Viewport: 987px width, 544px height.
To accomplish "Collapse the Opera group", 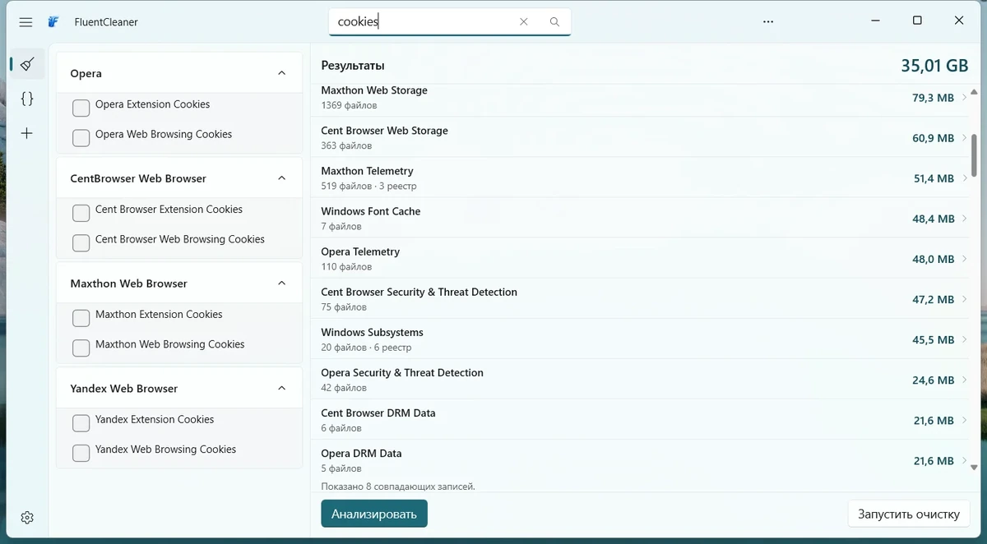I will [x=282, y=73].
